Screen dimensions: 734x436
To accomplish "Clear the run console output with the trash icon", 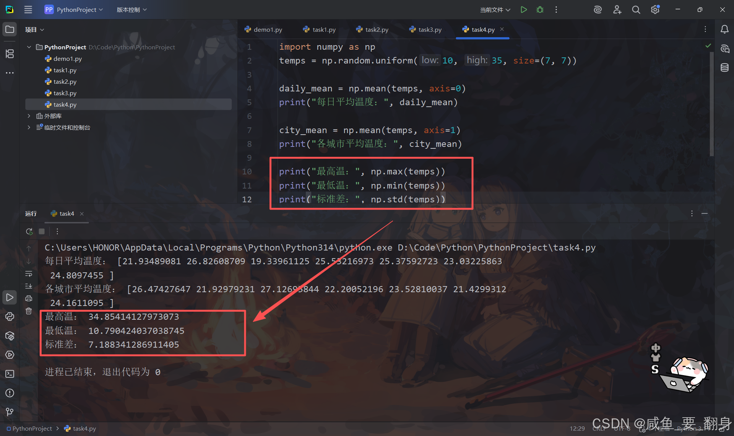I will click(29, 311).
